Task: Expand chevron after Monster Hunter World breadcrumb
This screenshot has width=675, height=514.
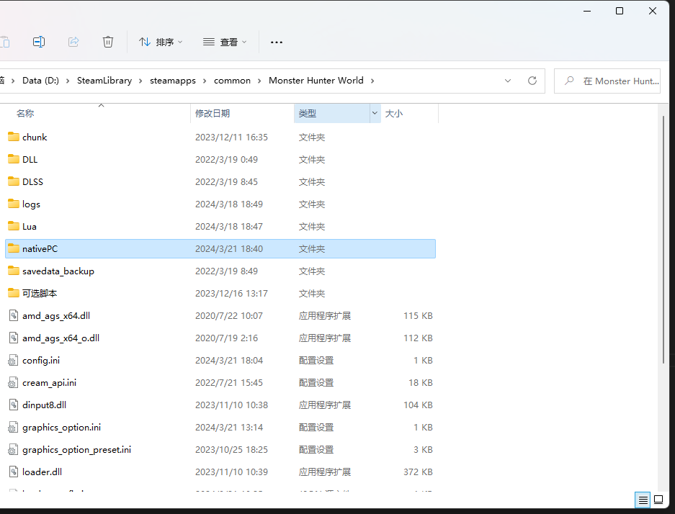Action: coord(372,81)
